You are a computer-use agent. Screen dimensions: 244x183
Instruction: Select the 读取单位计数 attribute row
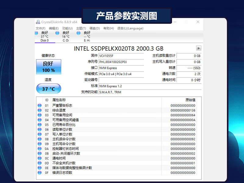point(117,129)
